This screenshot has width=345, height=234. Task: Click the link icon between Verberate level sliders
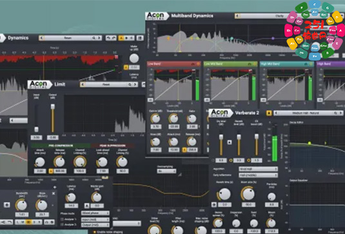point(230,142)
